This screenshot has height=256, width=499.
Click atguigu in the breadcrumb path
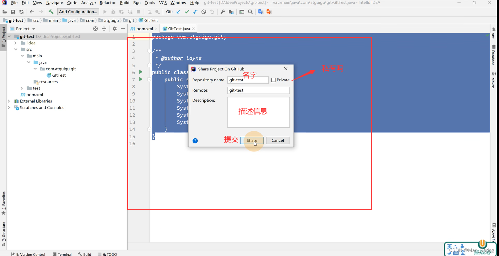[112, 21]
